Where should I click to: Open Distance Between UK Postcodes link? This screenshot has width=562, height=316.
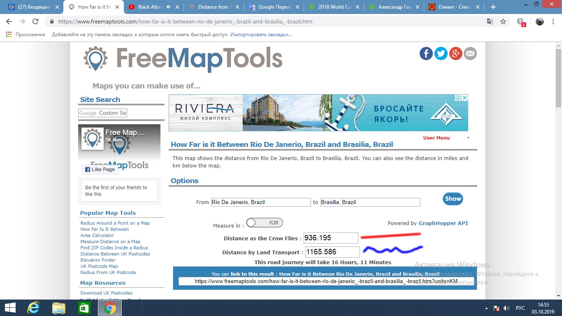coord(115,254)
